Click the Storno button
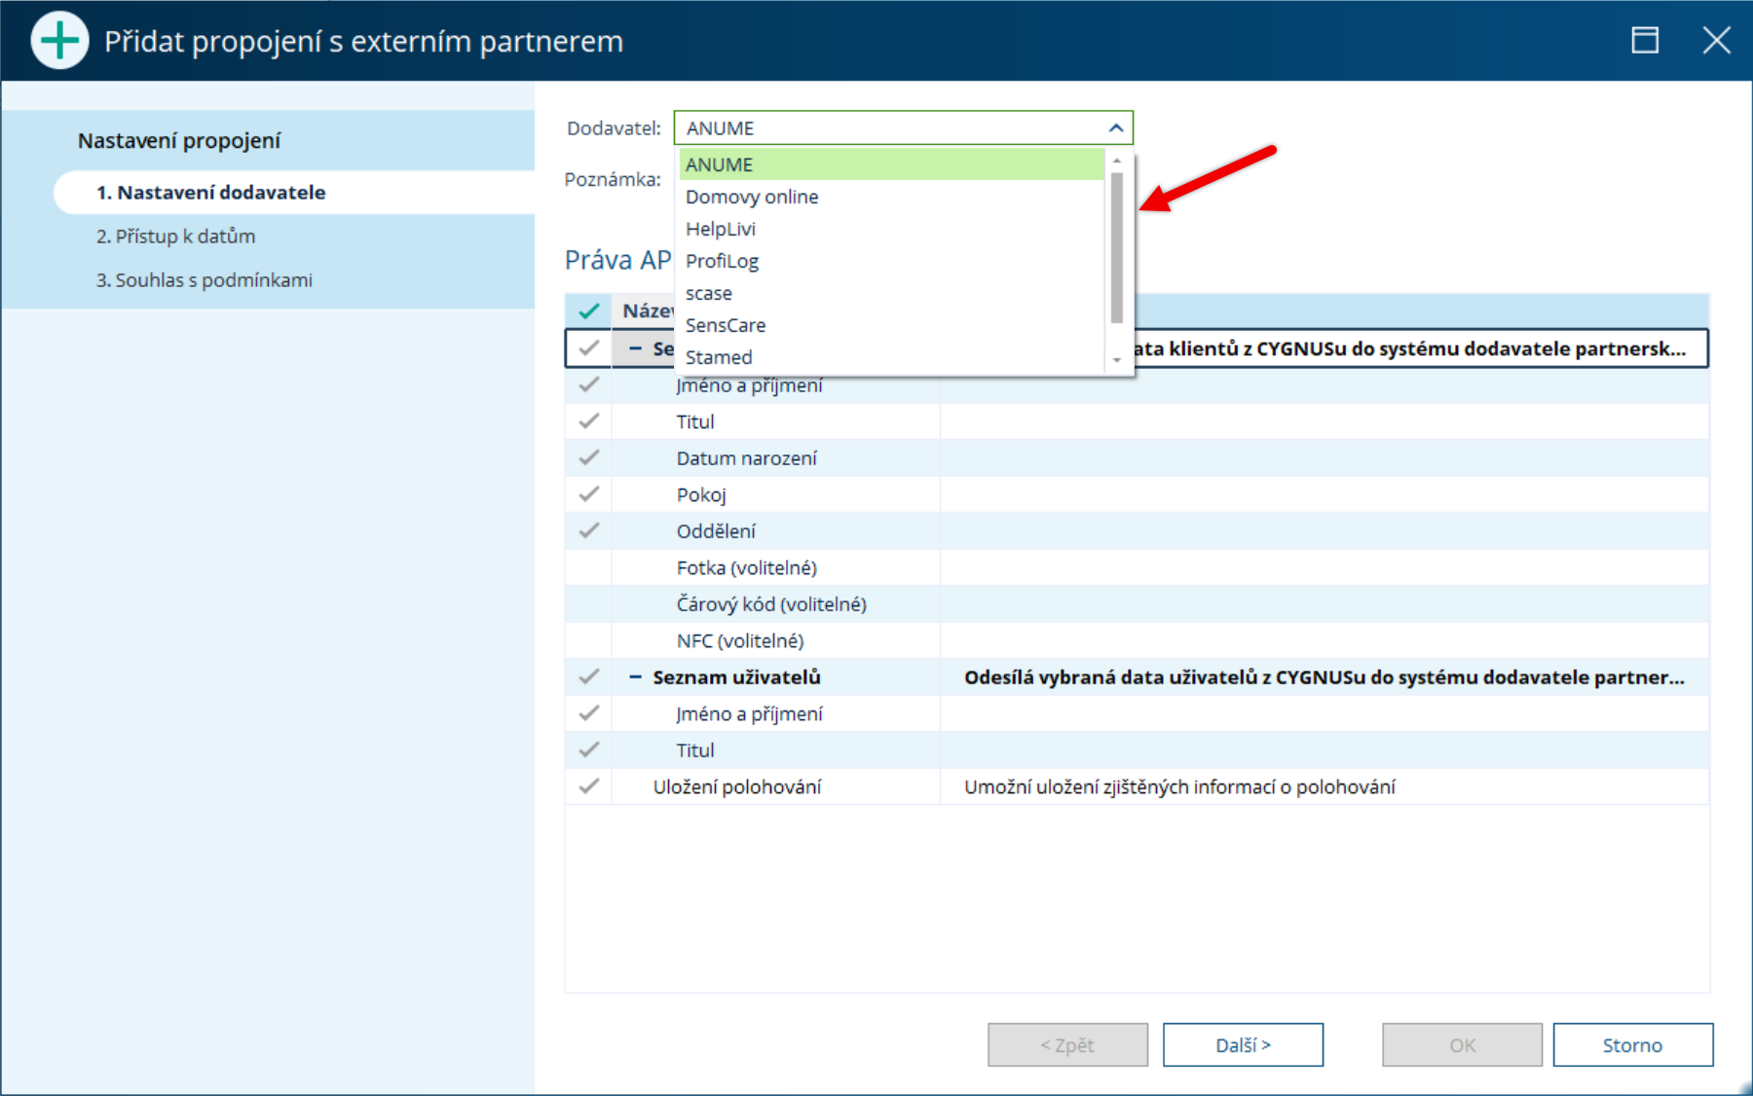 1632,1044
